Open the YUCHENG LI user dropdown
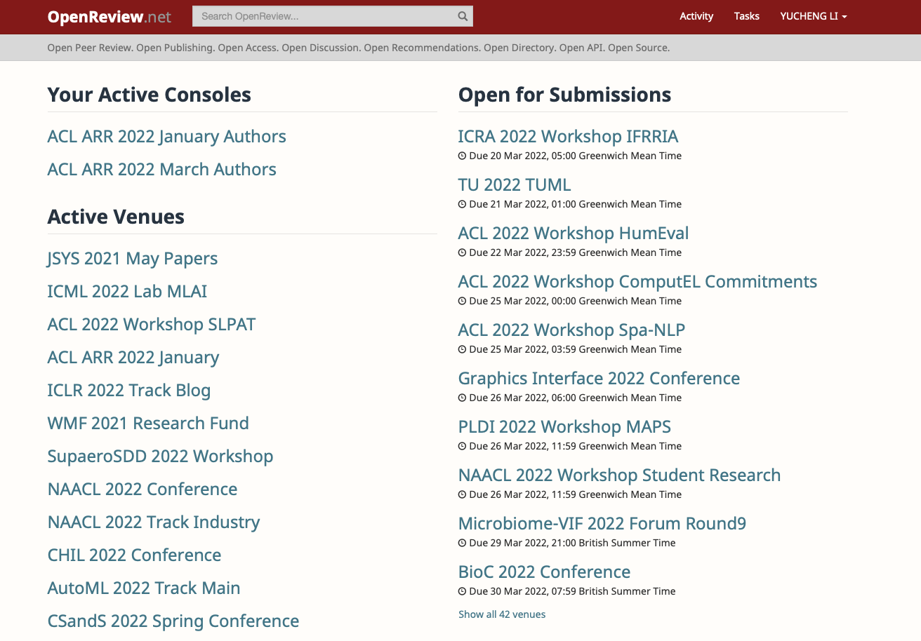 [x=813, y=16]
